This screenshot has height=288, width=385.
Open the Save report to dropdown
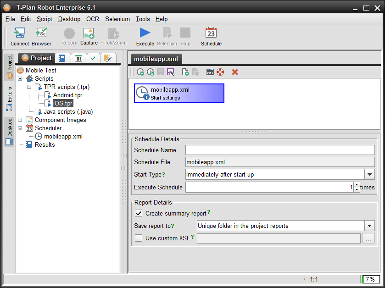click(x=370, y=226)
